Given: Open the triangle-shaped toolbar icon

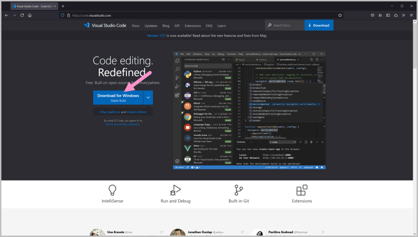Looking at the screenshot, I should pos(396,15).
